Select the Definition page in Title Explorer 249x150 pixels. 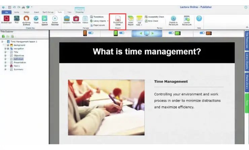pos(19,59)
